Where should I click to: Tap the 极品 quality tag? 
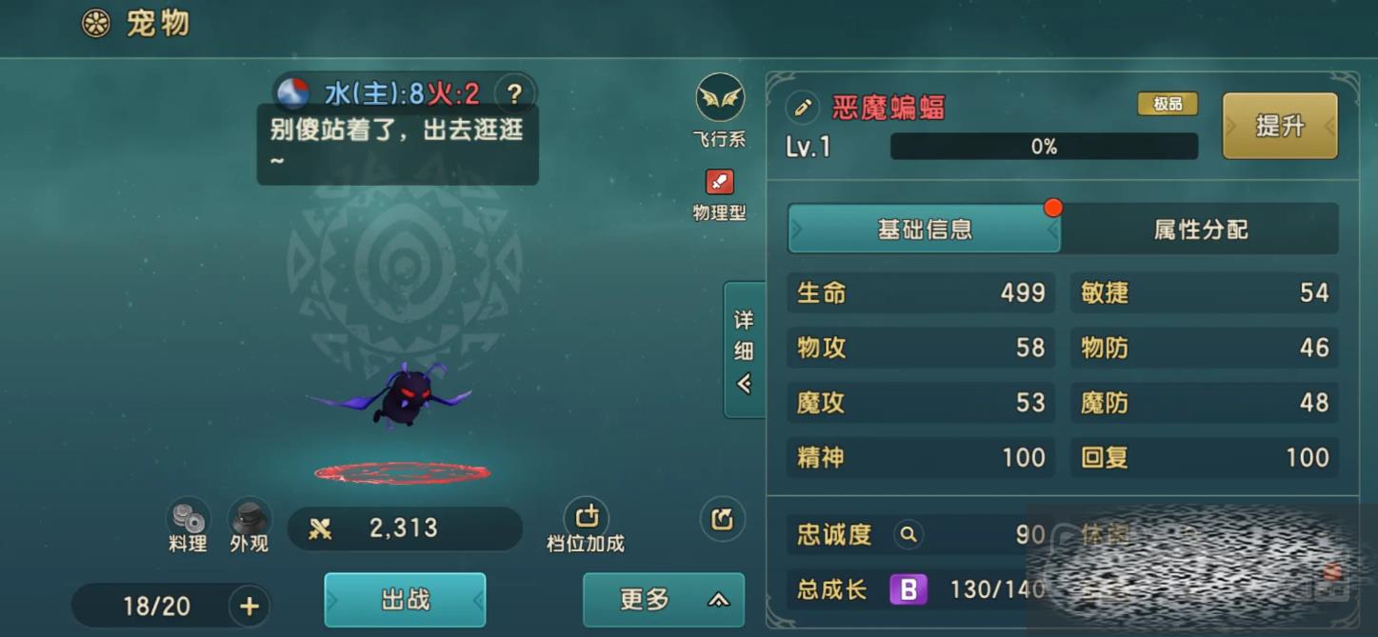pos(1168,104)
